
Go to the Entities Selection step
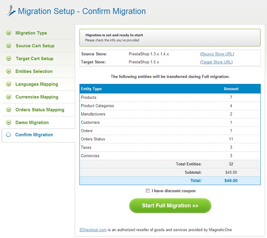point(34,71)
